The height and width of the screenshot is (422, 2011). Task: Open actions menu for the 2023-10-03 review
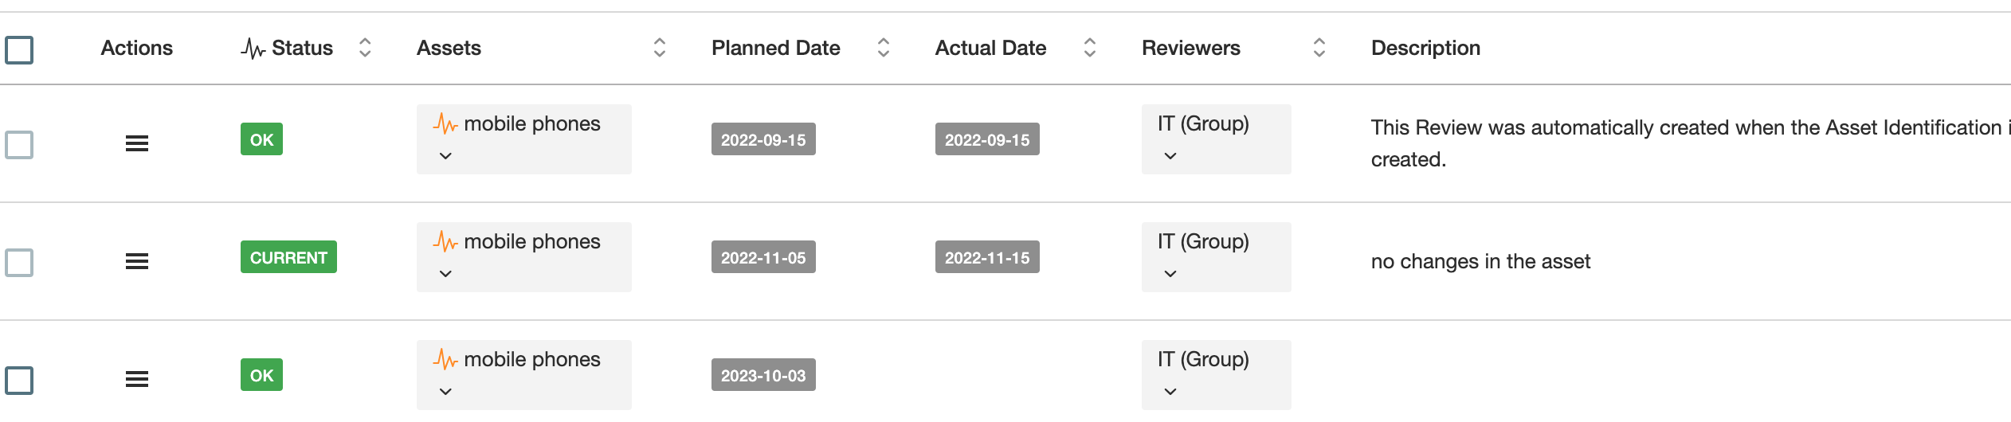pyautogui.click(x=137, y=379)
